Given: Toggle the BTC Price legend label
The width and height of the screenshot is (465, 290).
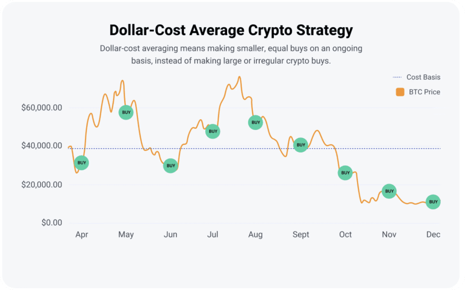Looking at the screenshot, I should pos(425,92).
